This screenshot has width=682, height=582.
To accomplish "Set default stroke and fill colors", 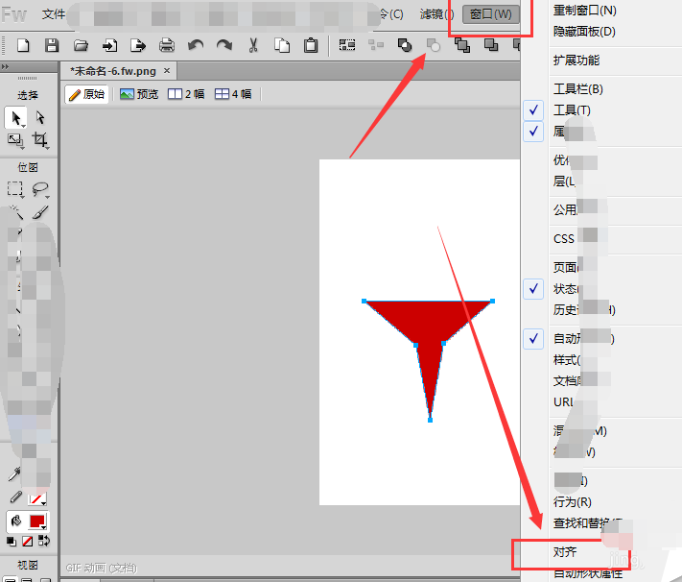I will (12, 542).
